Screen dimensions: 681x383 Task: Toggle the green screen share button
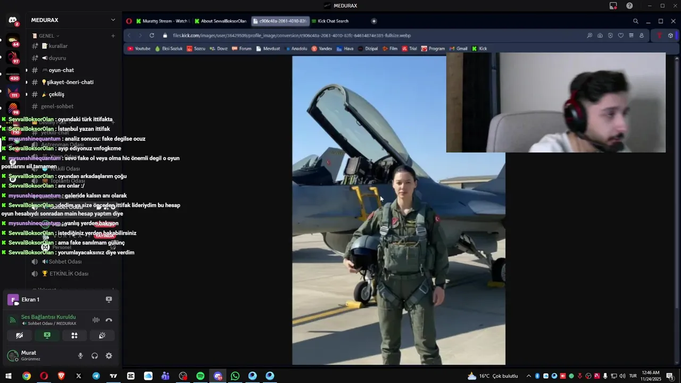point(47,336)
